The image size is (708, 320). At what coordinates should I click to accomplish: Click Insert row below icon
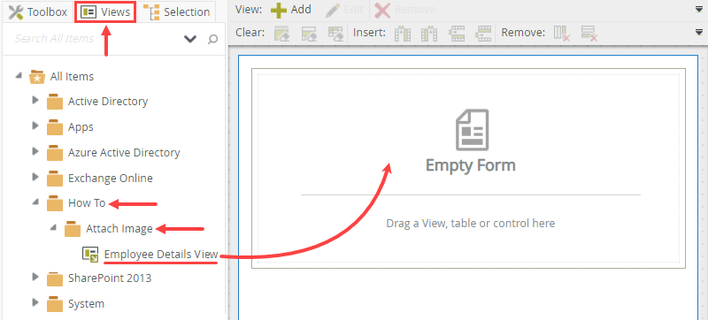[x=483, y=34]
